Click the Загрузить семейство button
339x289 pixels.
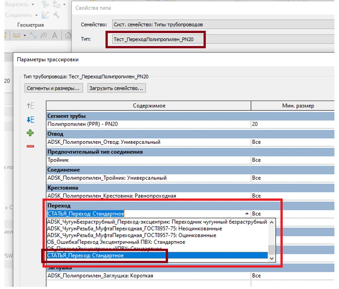point(116,88)
